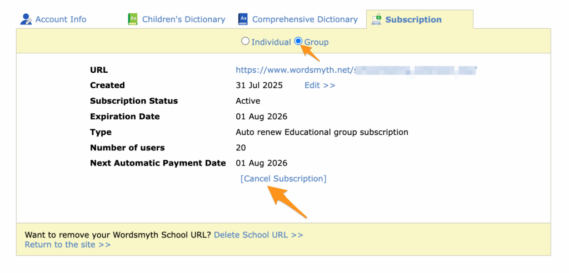
Task: Click the 'Type' label
Action: [101, 132]
